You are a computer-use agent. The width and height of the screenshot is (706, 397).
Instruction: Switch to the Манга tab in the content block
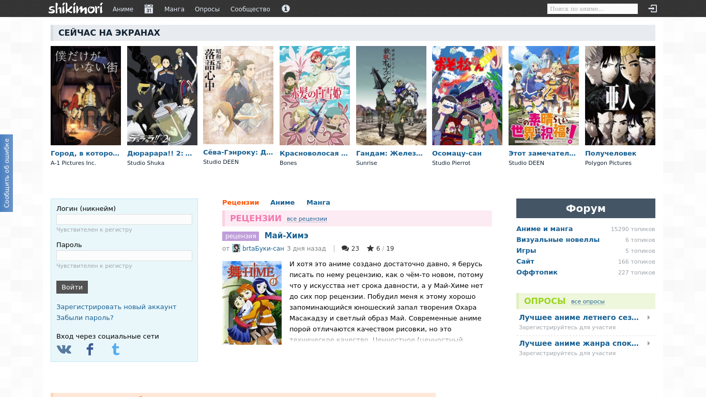318,203
